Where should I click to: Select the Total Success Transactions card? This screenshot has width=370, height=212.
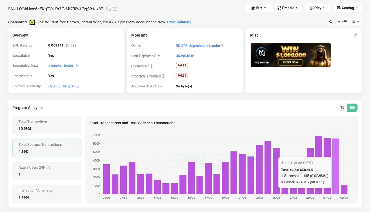[x=47, y=148]
